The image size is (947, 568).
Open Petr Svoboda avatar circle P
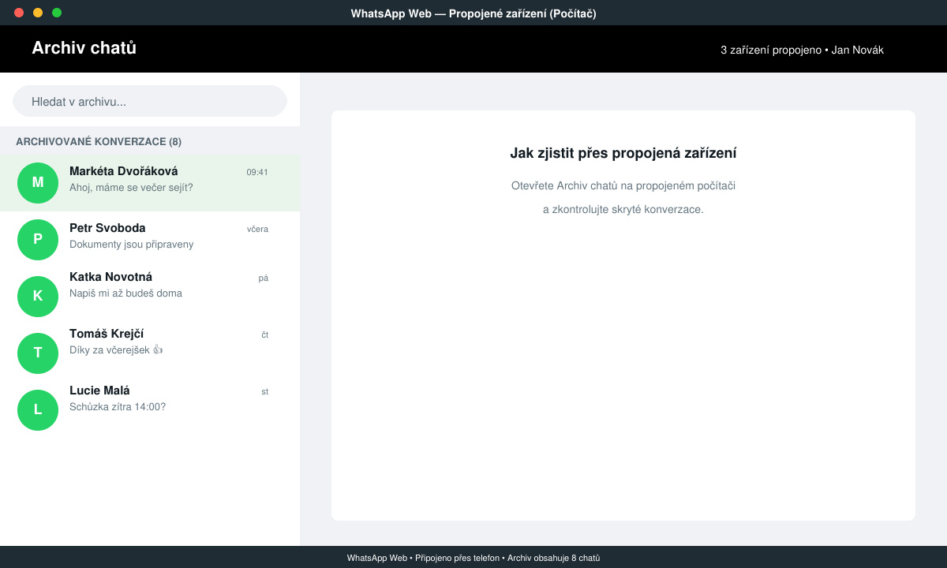[x=38, y=240]
